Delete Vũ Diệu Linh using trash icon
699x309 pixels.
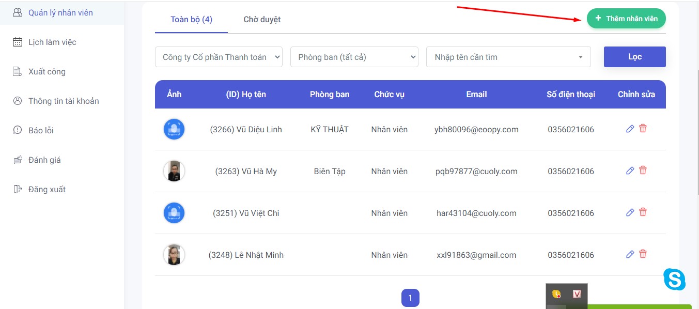point(643,129)
